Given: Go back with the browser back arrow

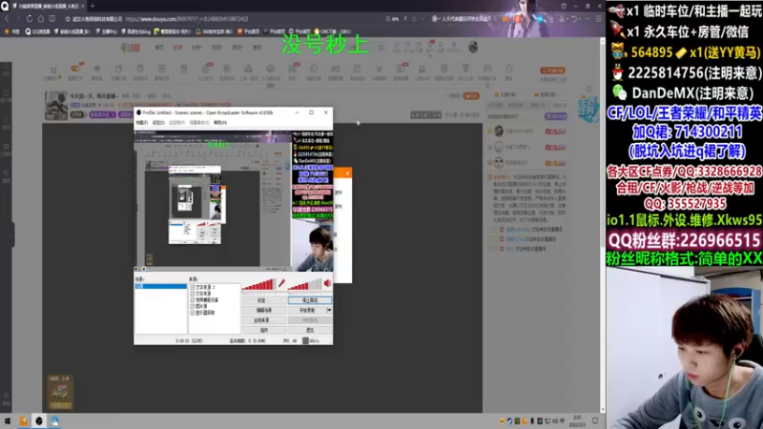Looking at the screenshot, I should (x=8, y=18).
